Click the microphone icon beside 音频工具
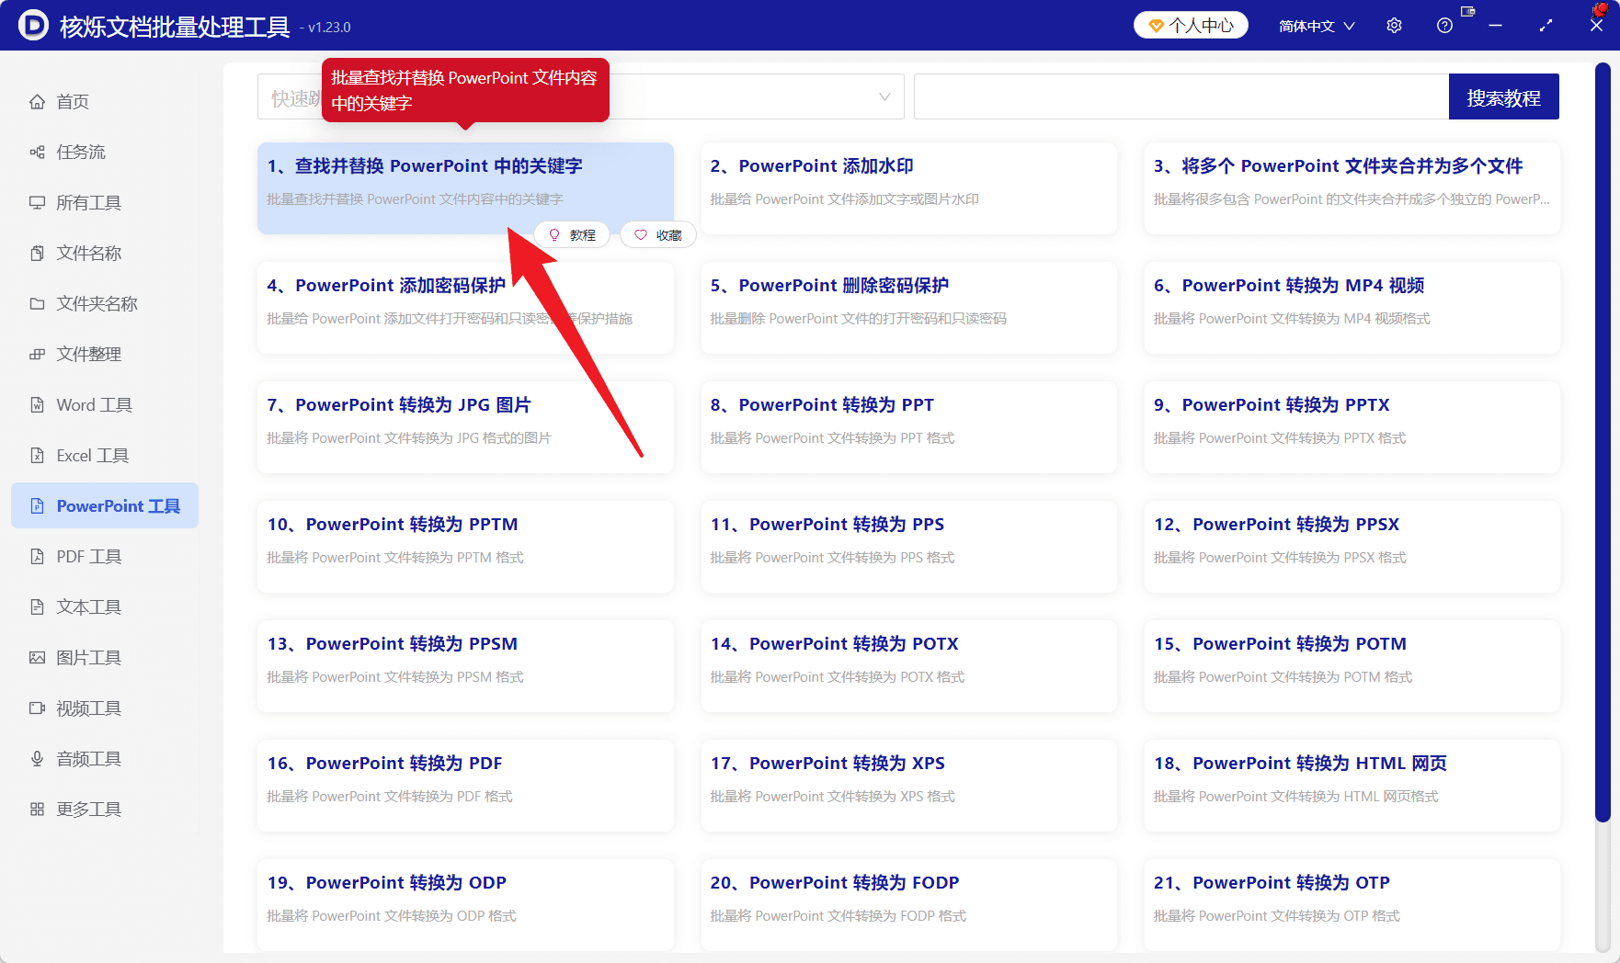Image resolution: width=1620 pixels, height=963 pixels. click(37, 759)
